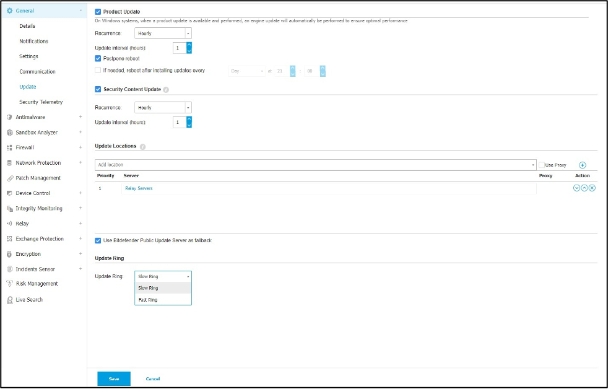Enable the Use Proxy checkbox
The width and height of the screenshot is (608, 389).
coord(542,165)
